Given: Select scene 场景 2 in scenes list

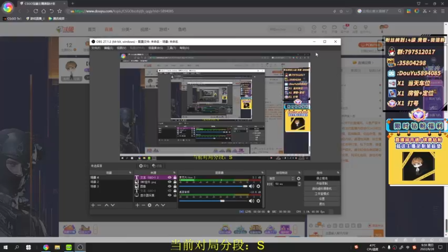Looking at the screenshot, I should pos(95,181).
